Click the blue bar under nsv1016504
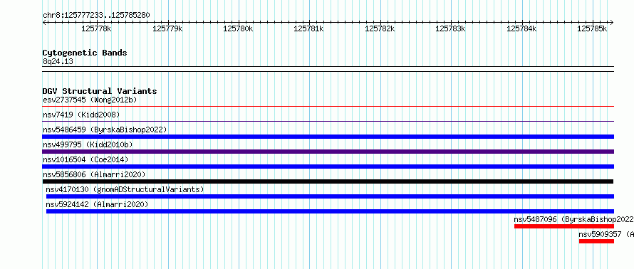634x269 pixels. click(x=328, y=167)
